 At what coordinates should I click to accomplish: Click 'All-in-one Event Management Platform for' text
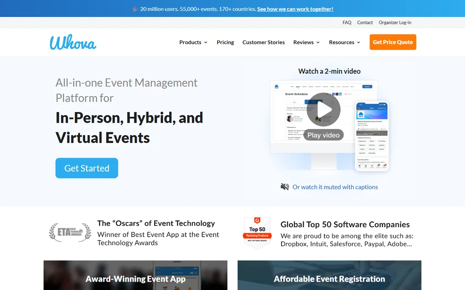[126, 90]
